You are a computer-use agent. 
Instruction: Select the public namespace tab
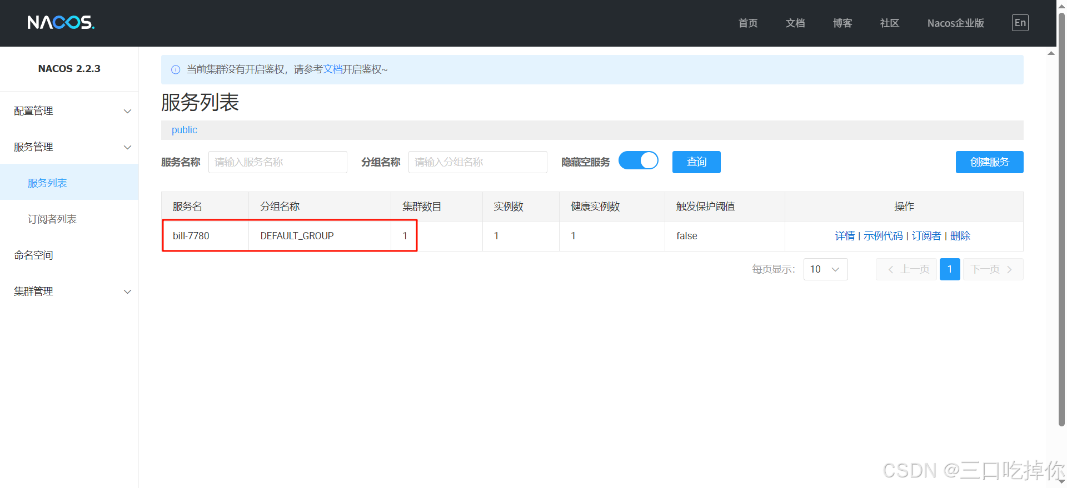185,130
